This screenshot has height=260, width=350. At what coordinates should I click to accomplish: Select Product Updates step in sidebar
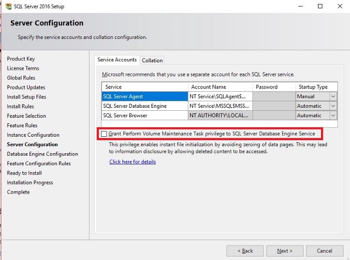coord(26,87)
